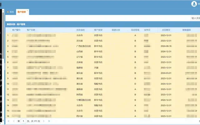Click 北京市 in row 1
The width and height of the screenshot is (200, 125).
pos(80,35)
